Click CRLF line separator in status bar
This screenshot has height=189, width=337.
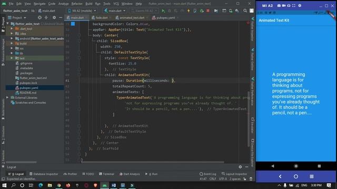tap(213, 178)
